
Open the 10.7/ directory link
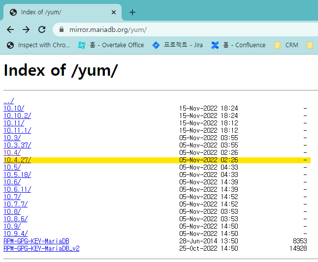click(x=12, y=197)
